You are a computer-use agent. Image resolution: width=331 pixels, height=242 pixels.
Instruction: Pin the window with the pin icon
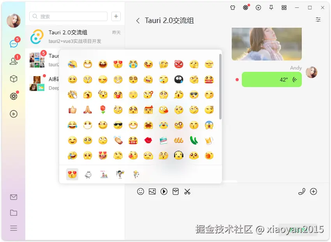[x=271, y=8]
